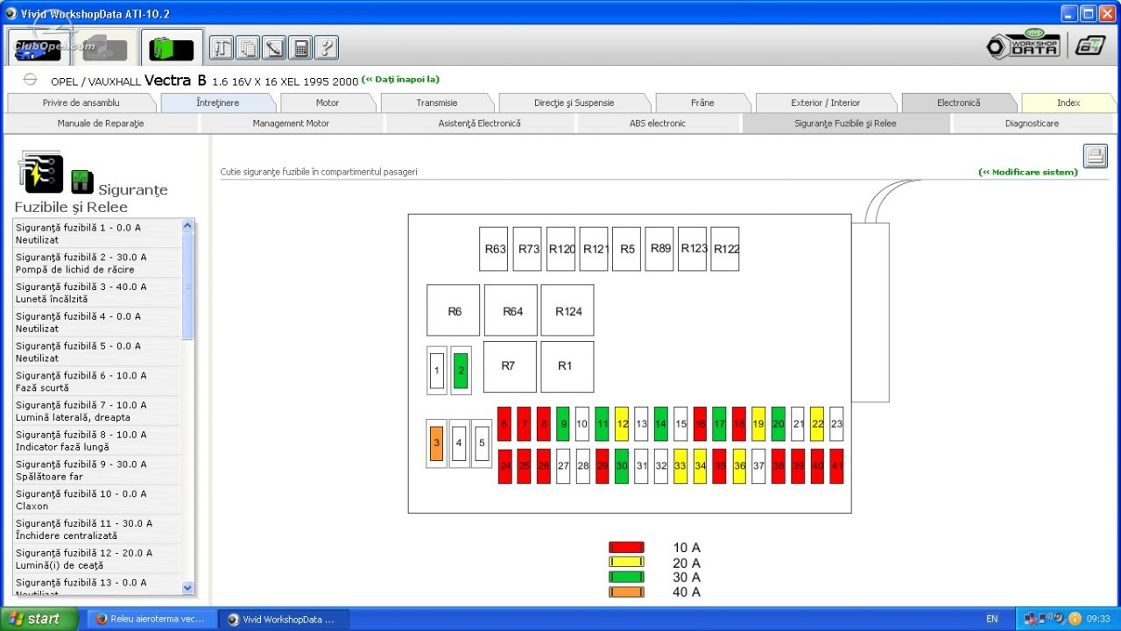Select Siguranță fuzibilă 3 Lunetă încălzită row
Screen dimensions: 1121x631
coord(97,293)
